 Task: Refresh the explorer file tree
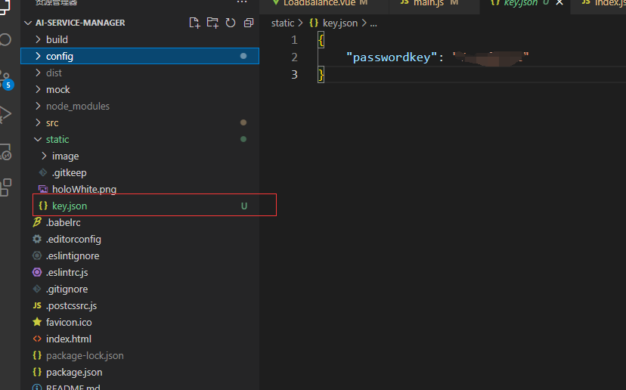(231, 23)
